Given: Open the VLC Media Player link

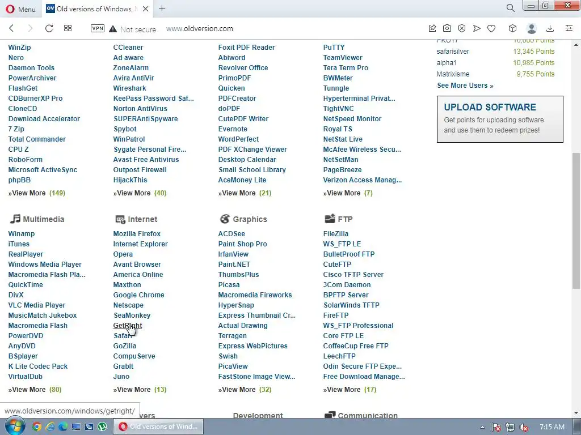Looking at the screenshot, I should click(37, 305).
